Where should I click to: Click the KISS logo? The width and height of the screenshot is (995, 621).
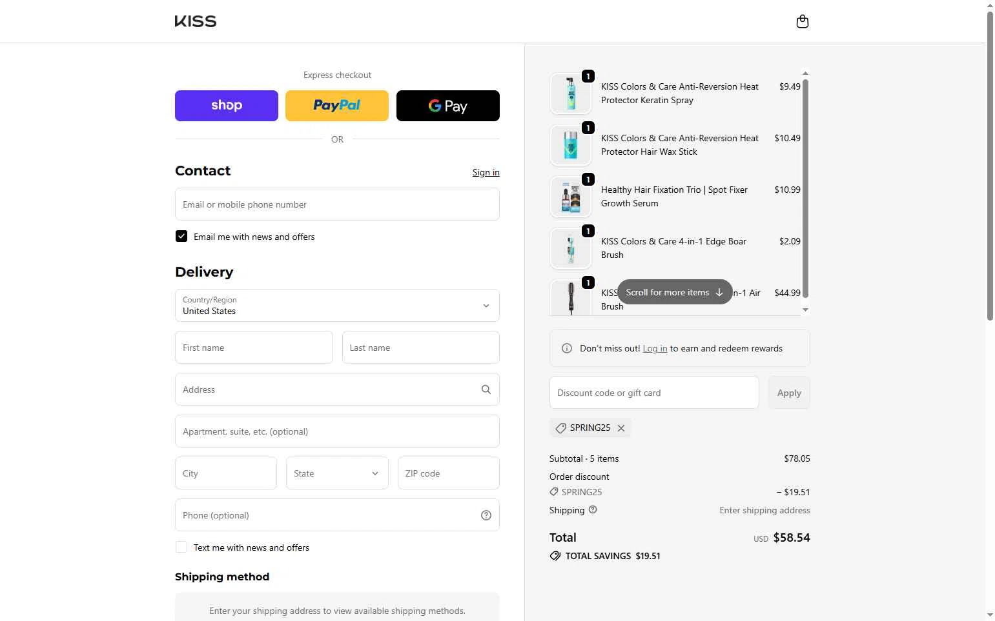196,21
